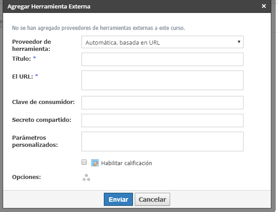Close the Agregar Herramienta Externa dialog

tap(264, 6)
